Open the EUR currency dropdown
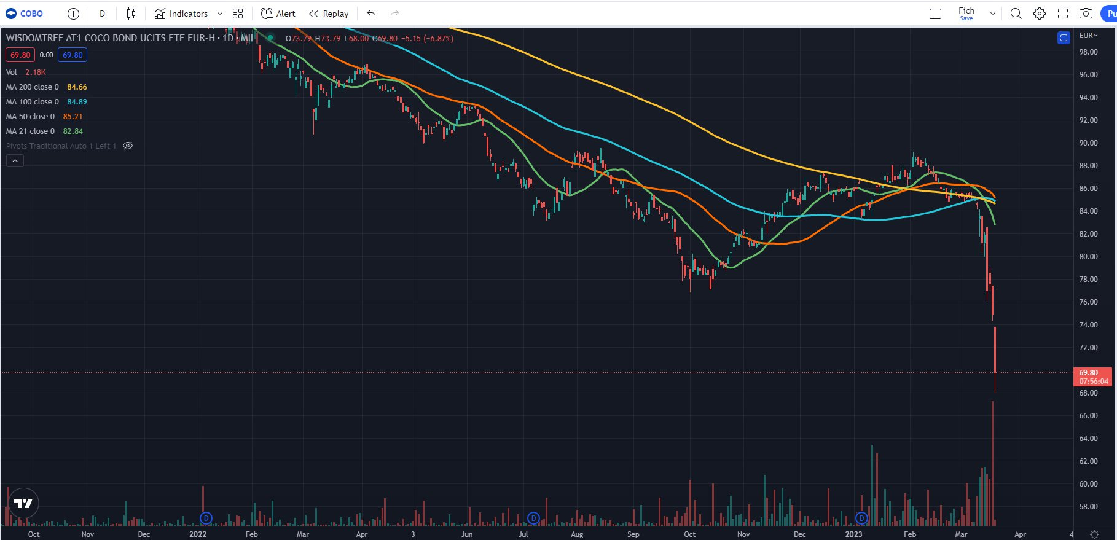This screenshot has height=540, width=1117. point(1088,36)
